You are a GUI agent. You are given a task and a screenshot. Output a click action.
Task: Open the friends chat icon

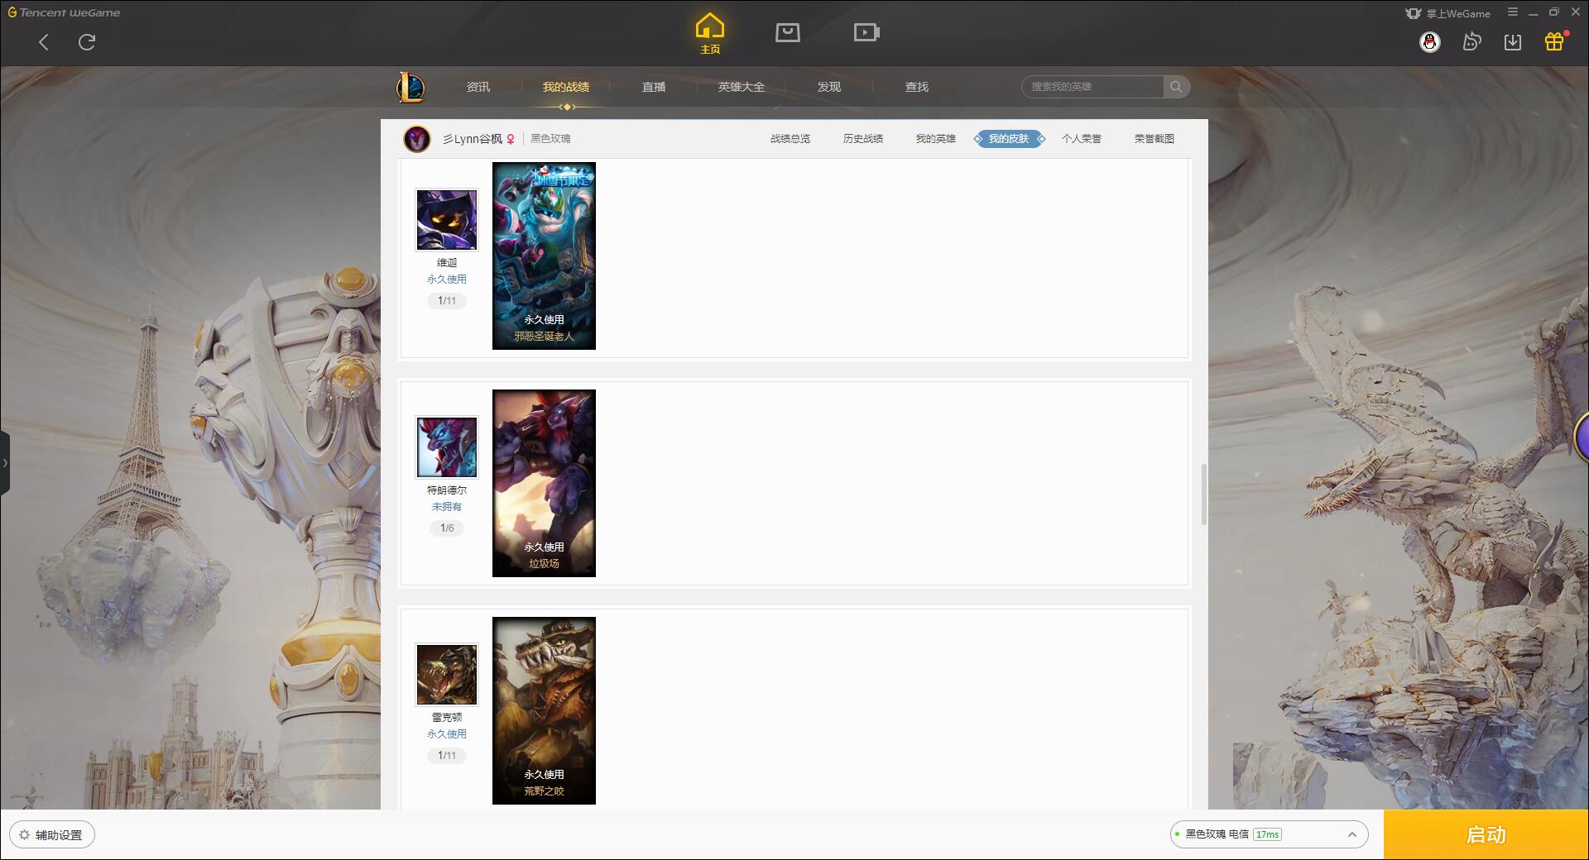(1471, 41)
